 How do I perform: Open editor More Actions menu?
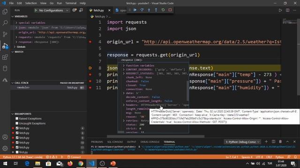pyautogui.click(x=294, y=10)
